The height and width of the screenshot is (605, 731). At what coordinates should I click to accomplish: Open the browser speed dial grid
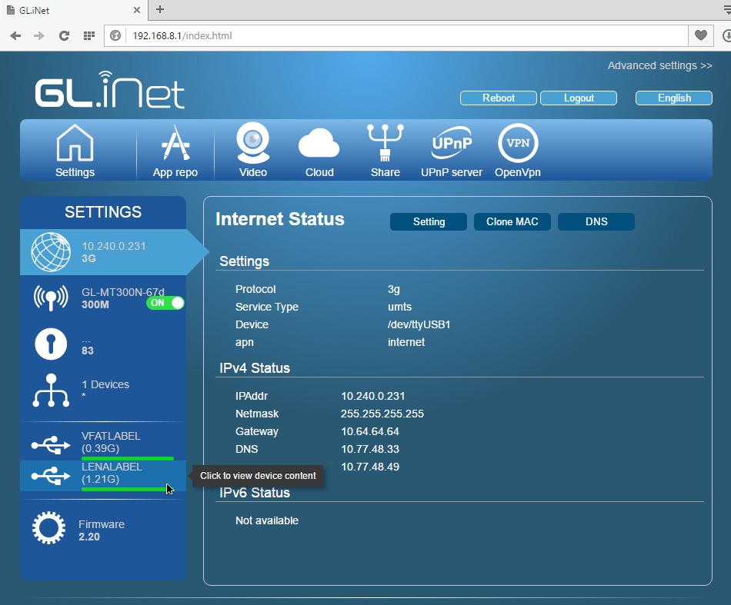click(x=89, y=36)
